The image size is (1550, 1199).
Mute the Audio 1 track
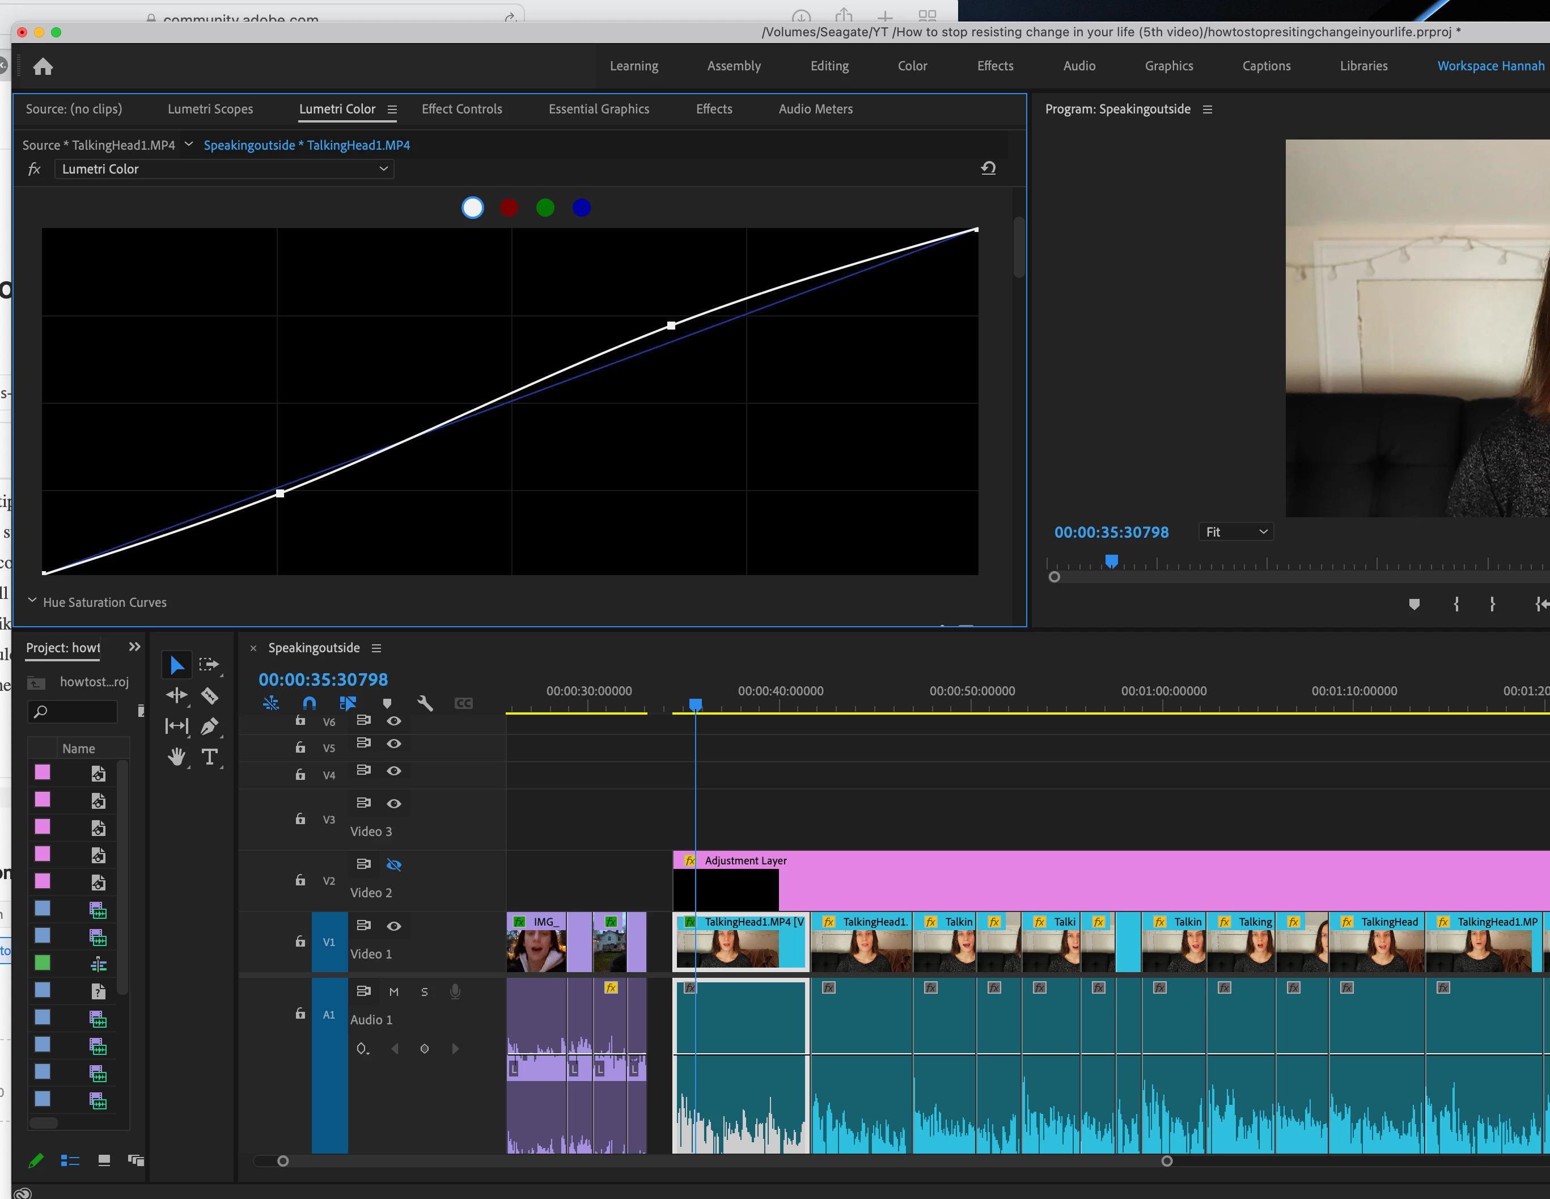[394, 992]
